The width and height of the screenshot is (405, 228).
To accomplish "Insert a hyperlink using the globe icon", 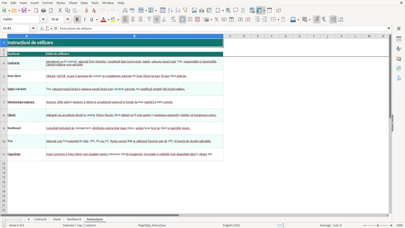I will [228, 10].
